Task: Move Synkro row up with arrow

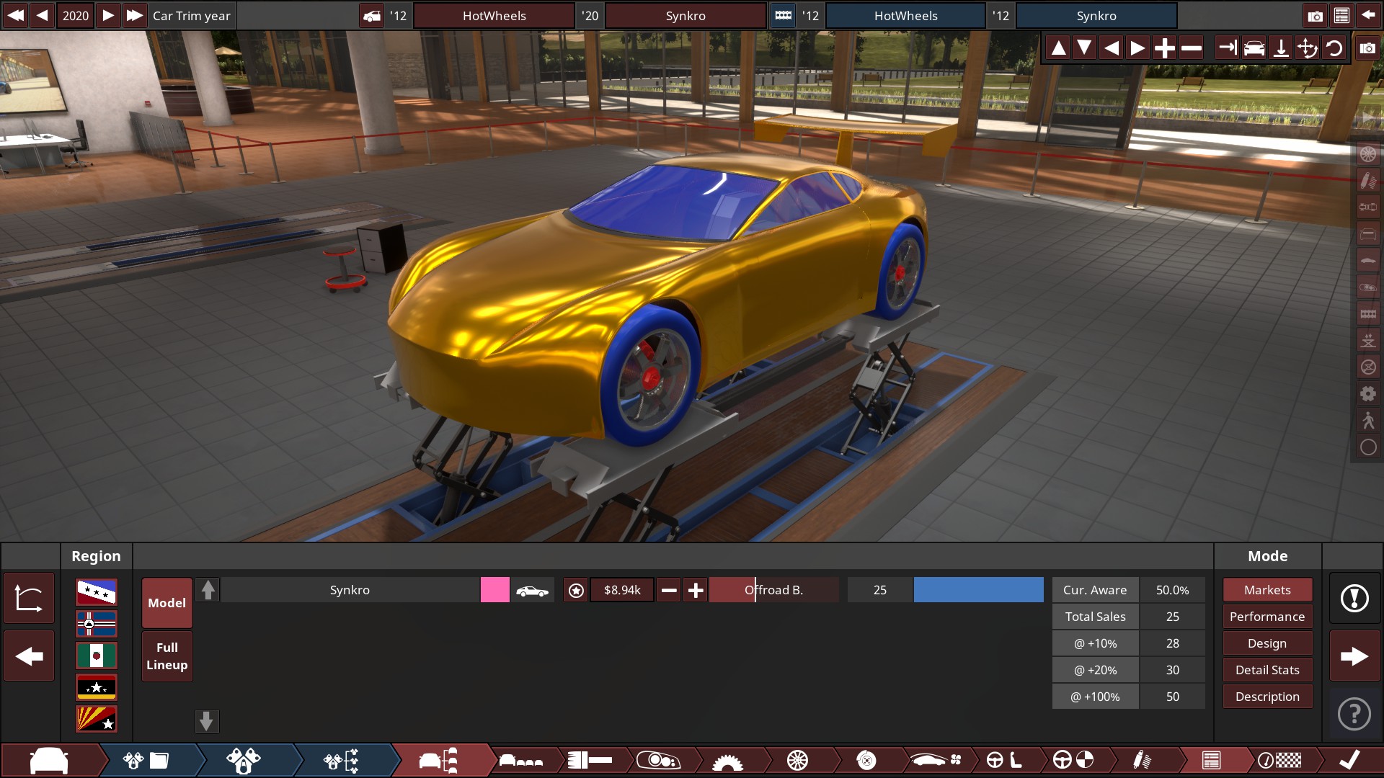Action: pos(208,590)
